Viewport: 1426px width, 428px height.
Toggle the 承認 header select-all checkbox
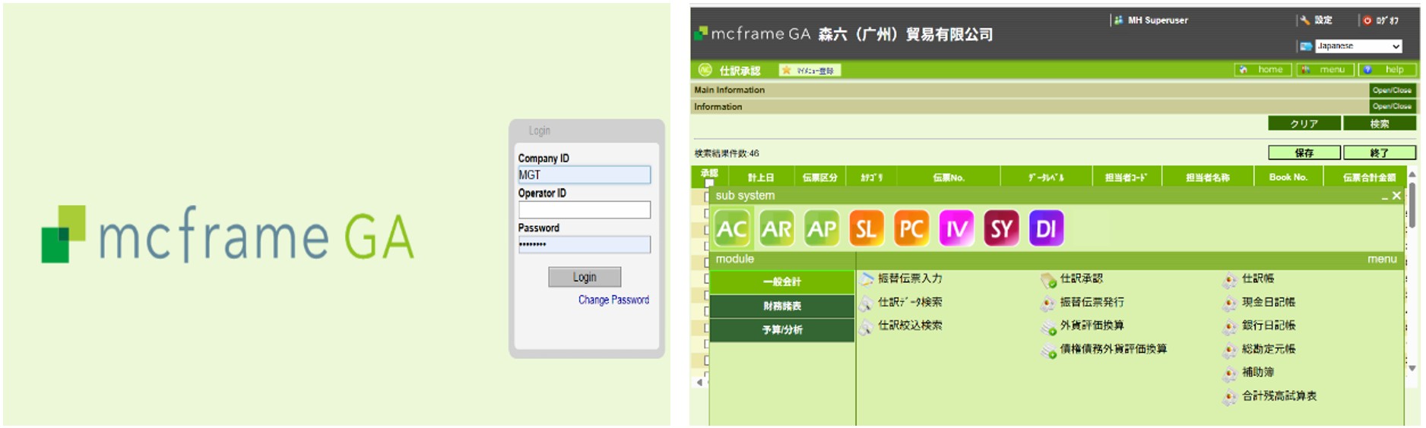tap(709, 183)
